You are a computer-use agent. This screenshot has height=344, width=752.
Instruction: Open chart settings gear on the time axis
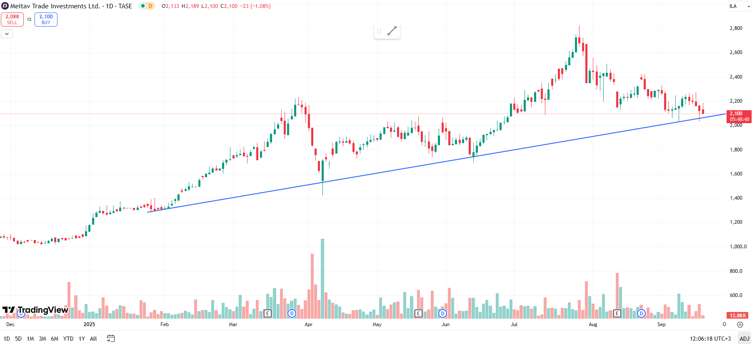(740, 324)
